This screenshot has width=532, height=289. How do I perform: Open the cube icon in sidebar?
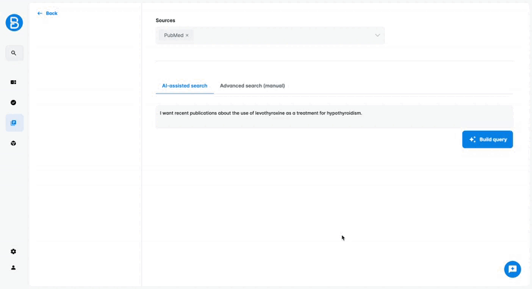(14, 143)
